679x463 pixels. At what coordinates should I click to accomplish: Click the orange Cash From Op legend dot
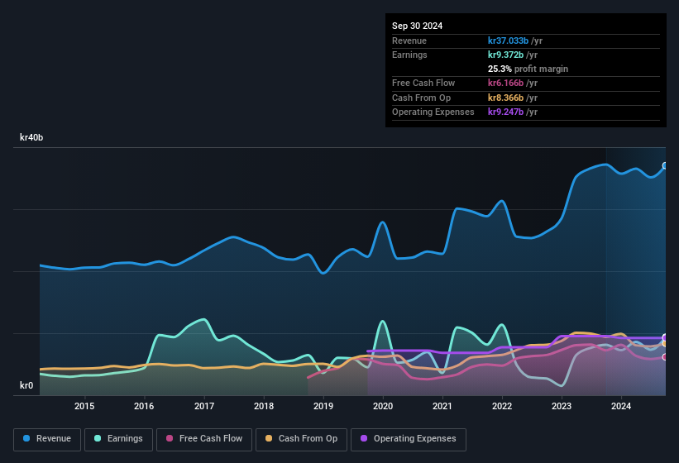[x=269, y=438]
